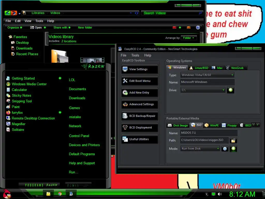Click Run... in the Start menu
The image size is (265, 199).
point(73,172)
